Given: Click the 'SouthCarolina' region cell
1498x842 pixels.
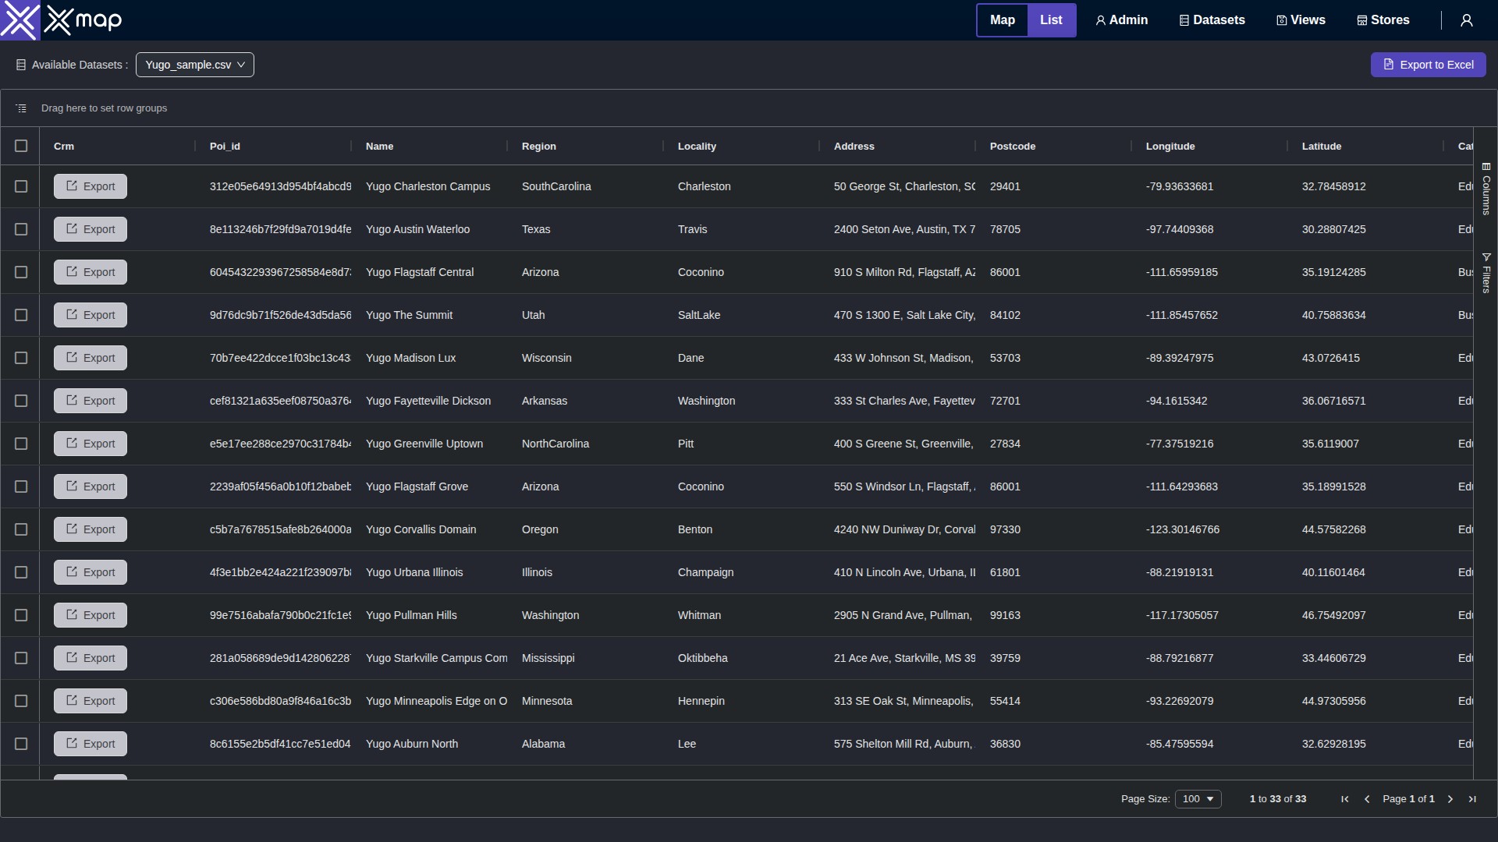Looking at the screenshot, I should (x=556, y=186).
